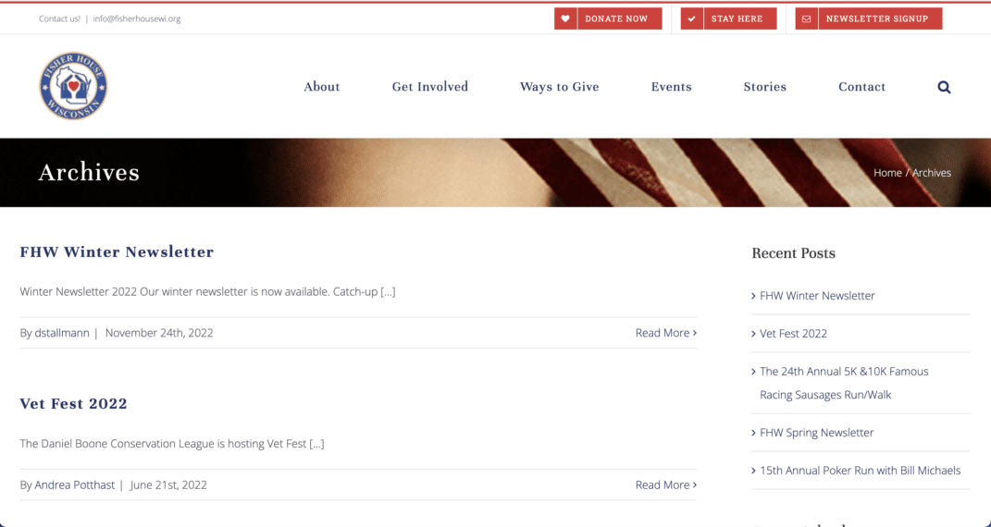Click the Archives page title

pyautogui.click(x=89, y=172)
